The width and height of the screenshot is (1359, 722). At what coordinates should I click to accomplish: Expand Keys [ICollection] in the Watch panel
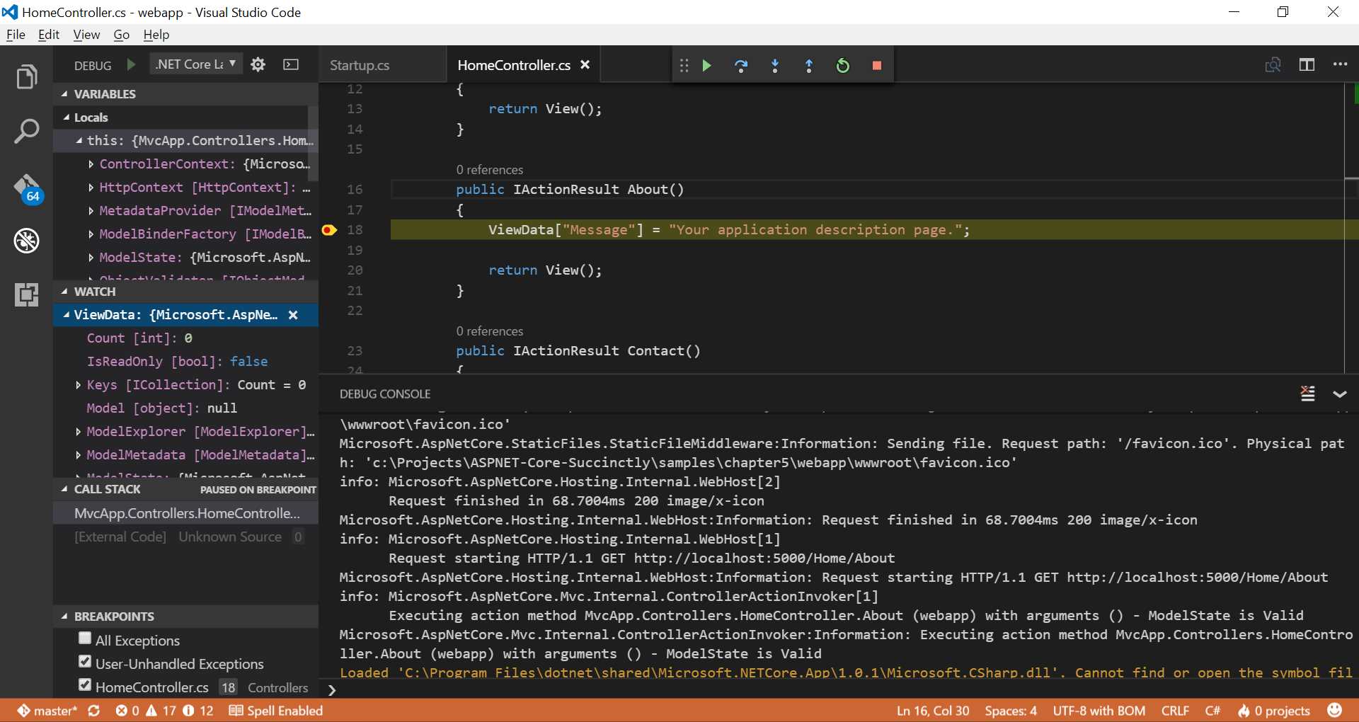point(78,384)
